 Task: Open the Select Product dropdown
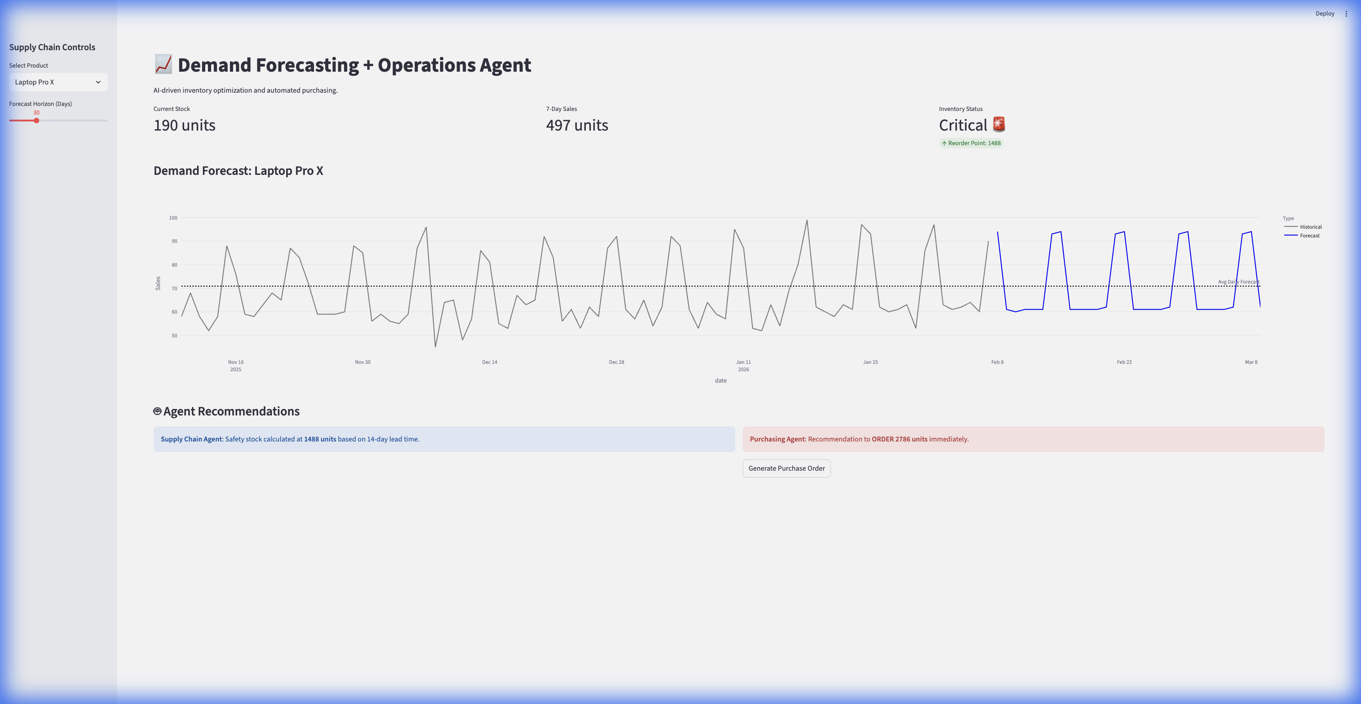click(x=58, y=82)
